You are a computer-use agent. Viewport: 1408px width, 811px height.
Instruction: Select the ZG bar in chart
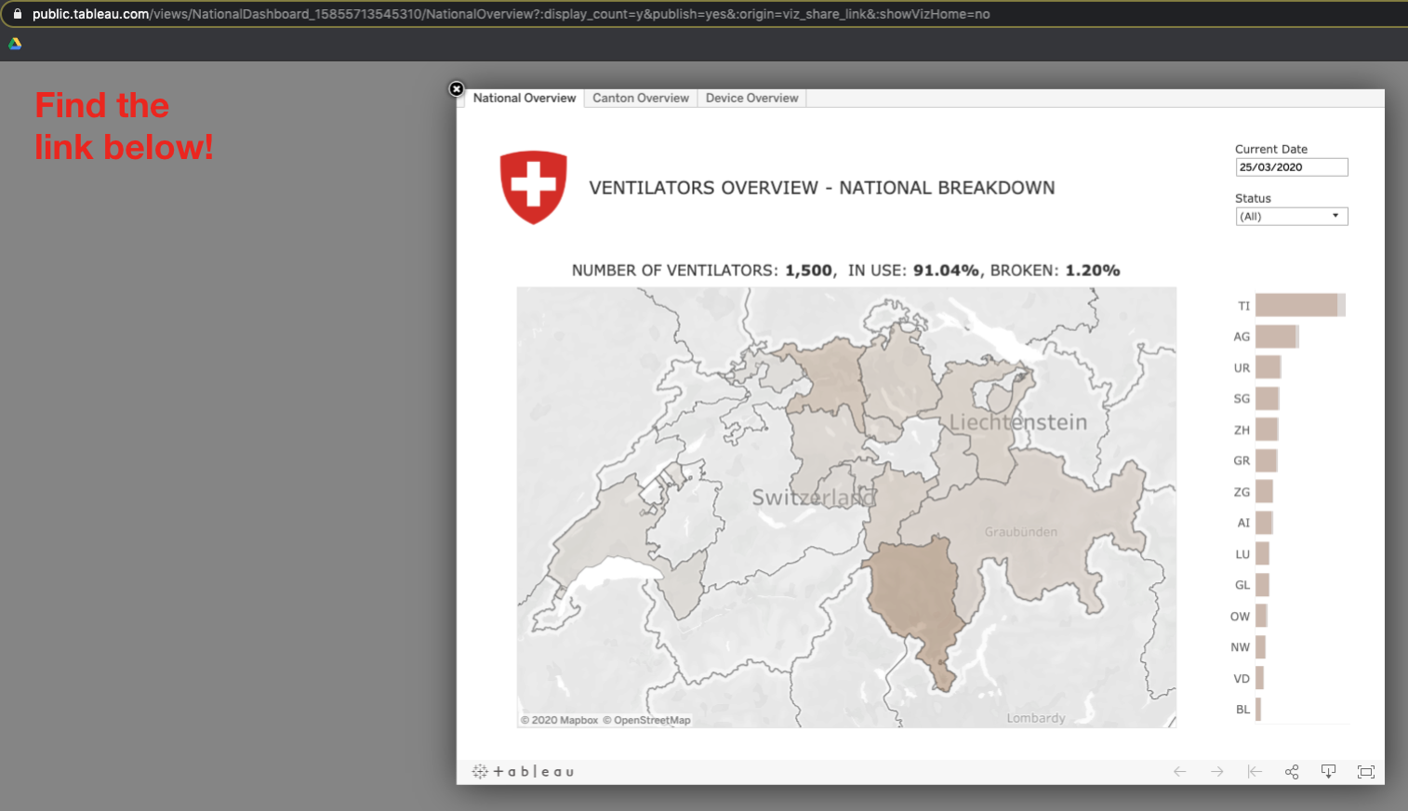tap(1265, 492)
